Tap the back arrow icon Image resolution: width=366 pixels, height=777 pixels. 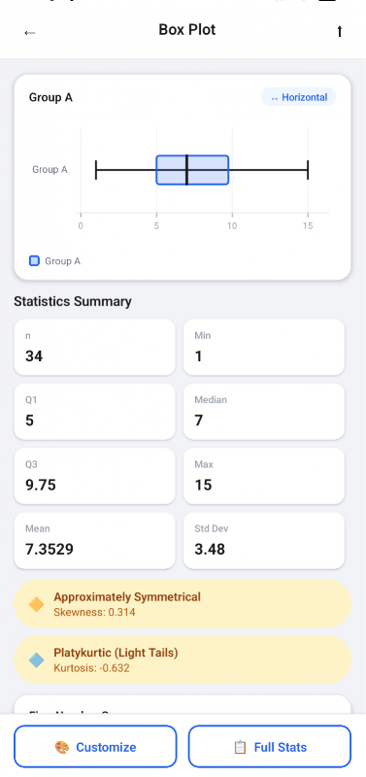[x=30, y=33]
